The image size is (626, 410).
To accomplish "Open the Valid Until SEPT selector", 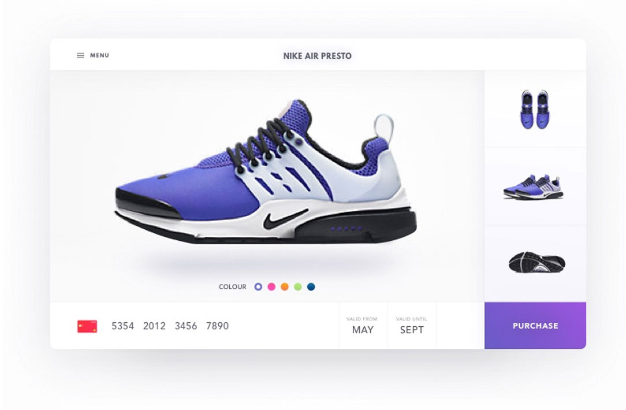I will pos(412,325).
